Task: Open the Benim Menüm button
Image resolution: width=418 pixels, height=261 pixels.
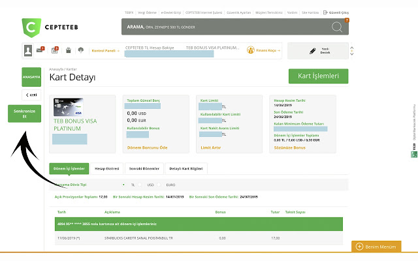Action: point(376,247)
